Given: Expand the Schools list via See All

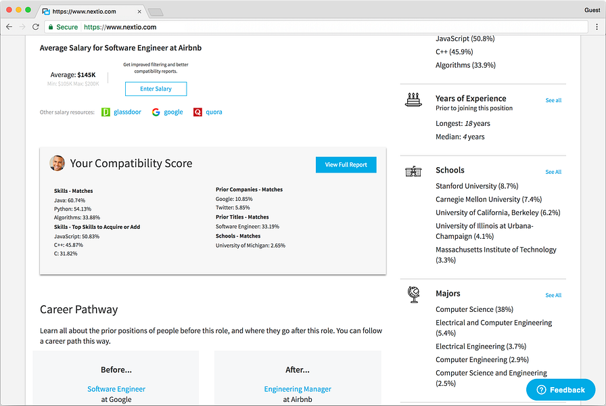Looking at the screenshot, I should coord(553,172).
